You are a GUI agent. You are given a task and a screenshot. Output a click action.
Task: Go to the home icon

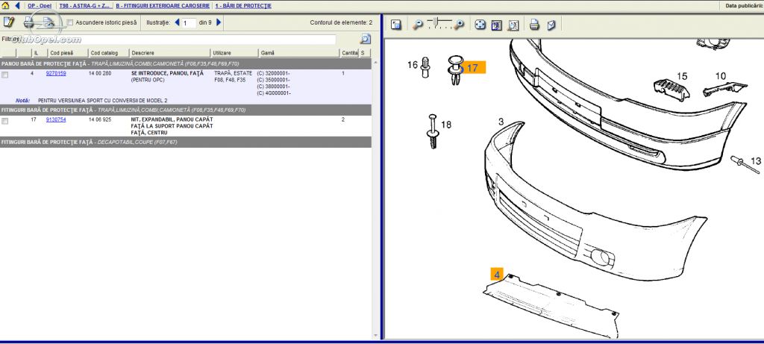pos(5,6)
